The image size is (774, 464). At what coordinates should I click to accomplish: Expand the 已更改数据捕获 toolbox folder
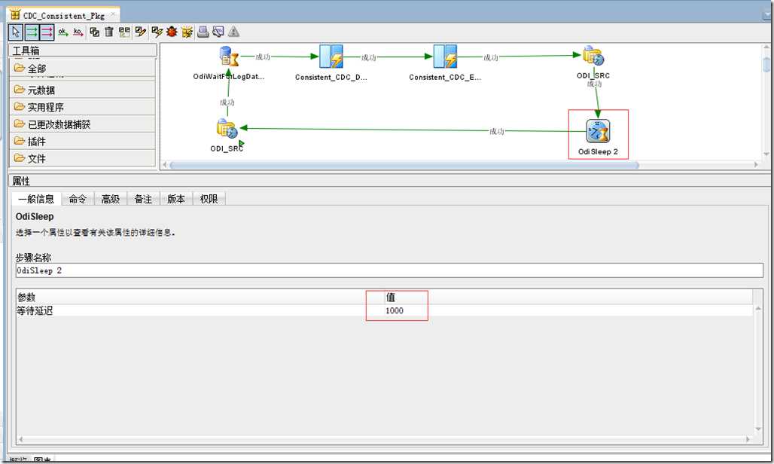[x=82, y=124]
